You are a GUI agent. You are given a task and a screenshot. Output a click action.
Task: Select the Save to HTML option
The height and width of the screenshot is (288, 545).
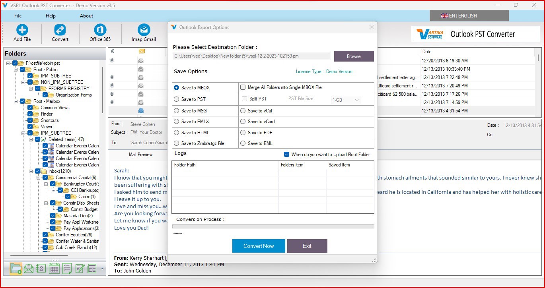pyautogui.click(x=176, y=133)
